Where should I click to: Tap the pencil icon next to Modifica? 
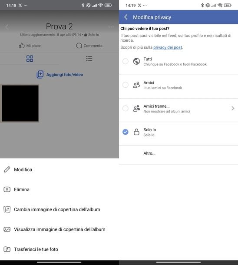pyautogui.click(x=7, y=169)
